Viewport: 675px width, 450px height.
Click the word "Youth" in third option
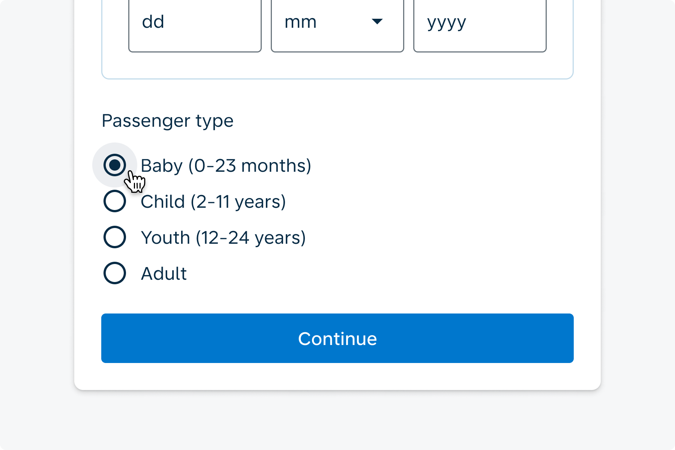click(165, 237)
